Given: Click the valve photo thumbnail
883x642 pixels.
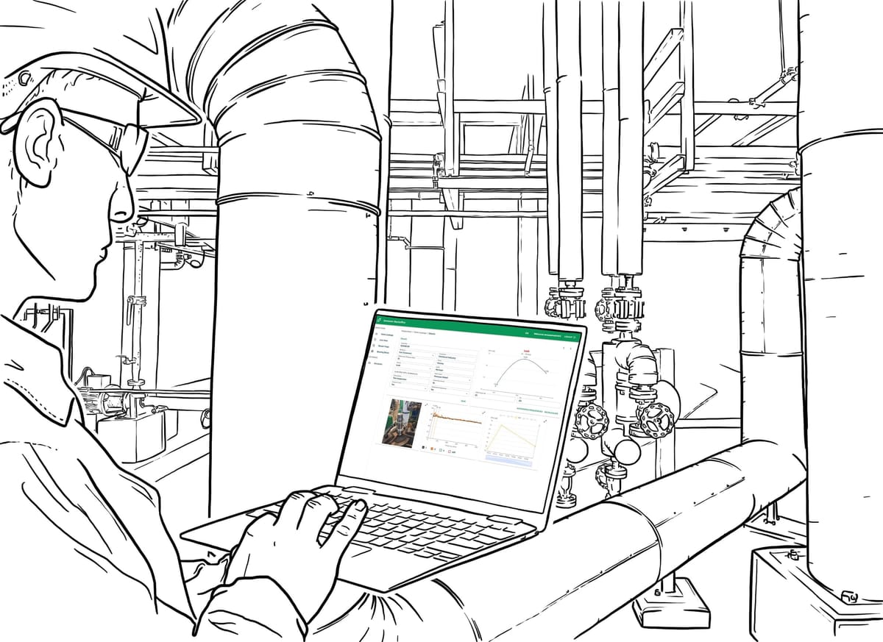Looking at the screenshot, I should click(401, 421).
